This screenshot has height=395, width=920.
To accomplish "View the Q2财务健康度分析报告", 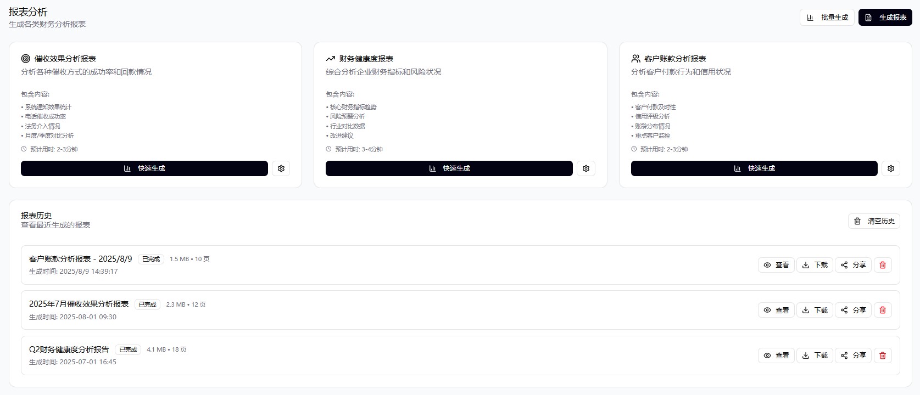I will (x=776, y=356).
